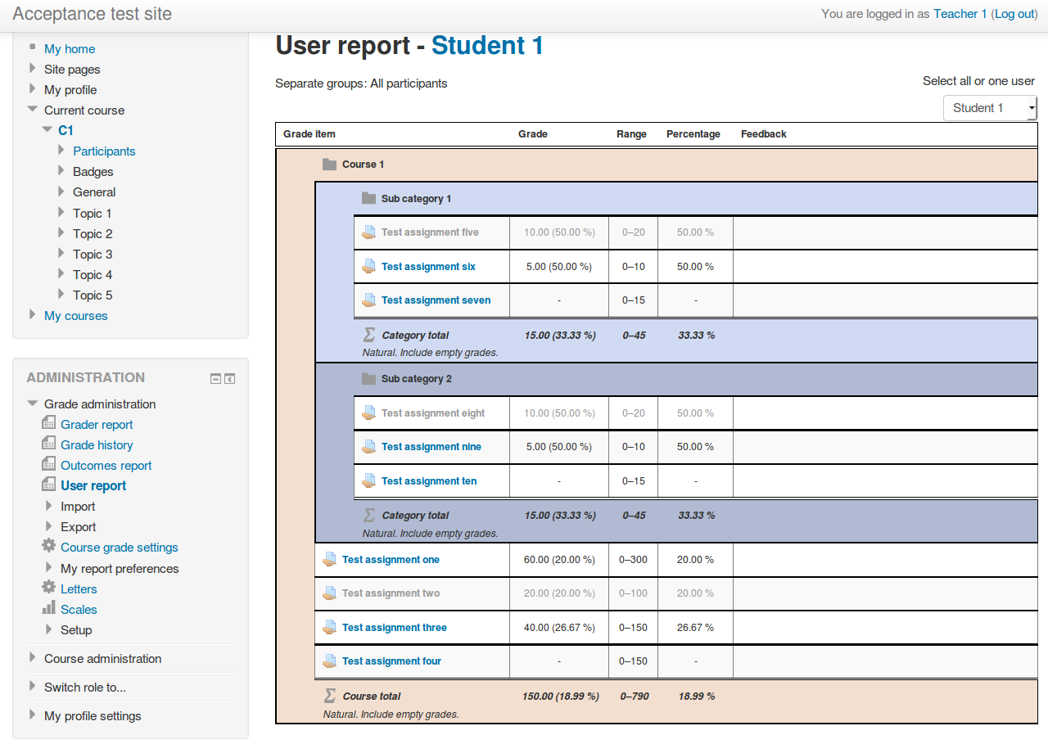This screenshot has height=744, width=1048.
Task: Click assignment icon beside Test assignment six
Action: tap(369, 267)
